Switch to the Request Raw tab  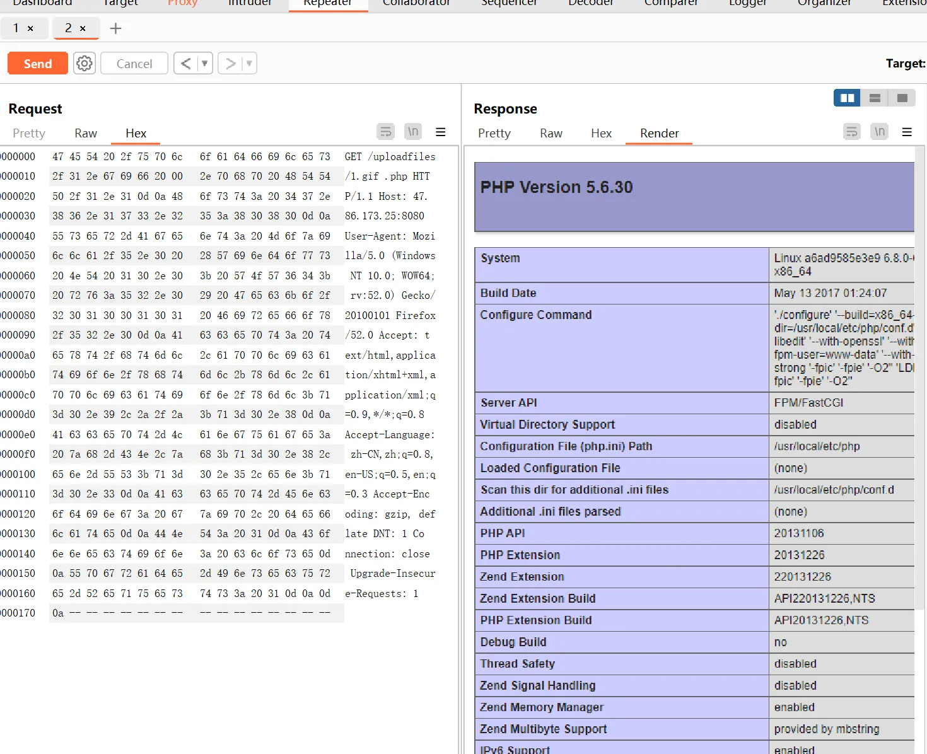click(86, 133)
